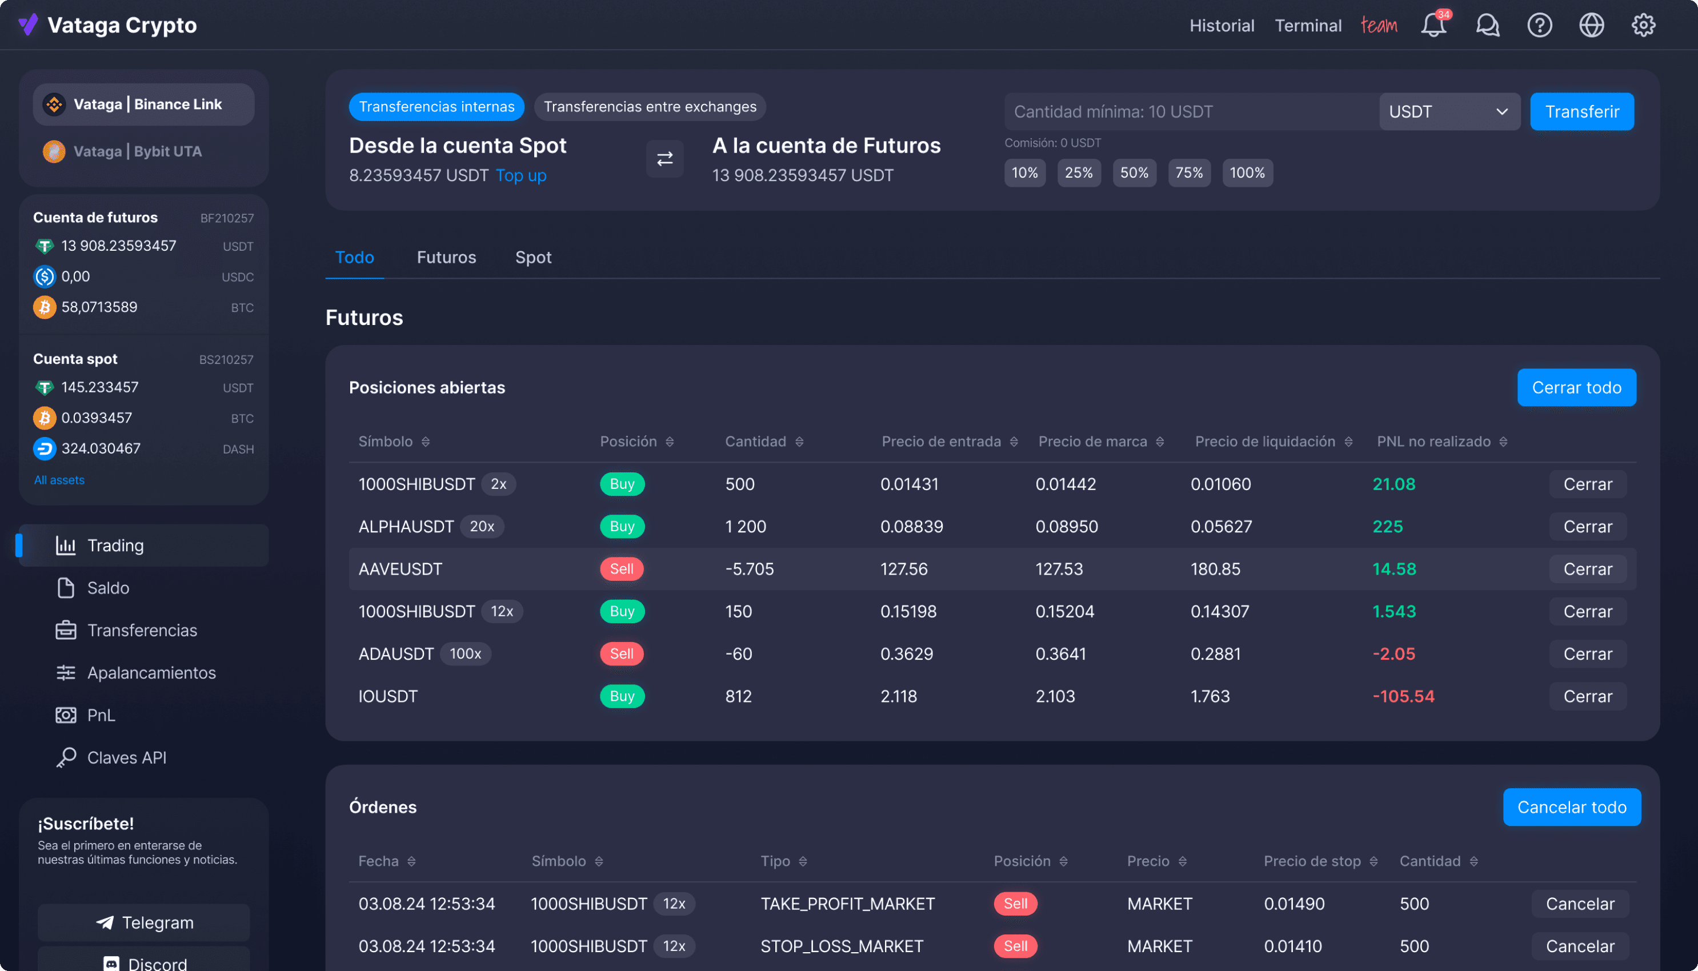1698x971 pixels.
Task: Open the PnL sidebar item
Action: (101, 715)
